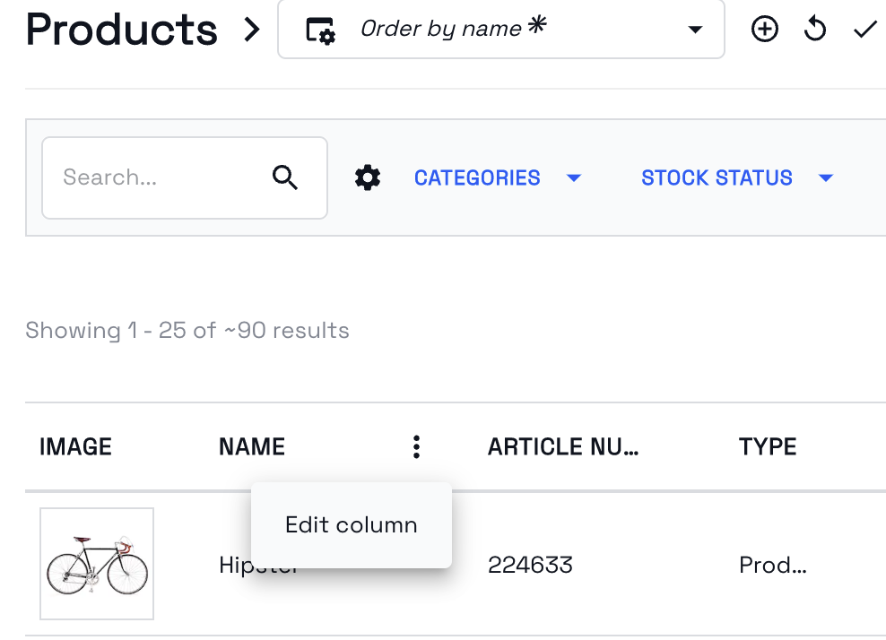This screenshot has width=886, height=640.
Task: Click the magnifier icon in the search box
Action: point(285,177)
